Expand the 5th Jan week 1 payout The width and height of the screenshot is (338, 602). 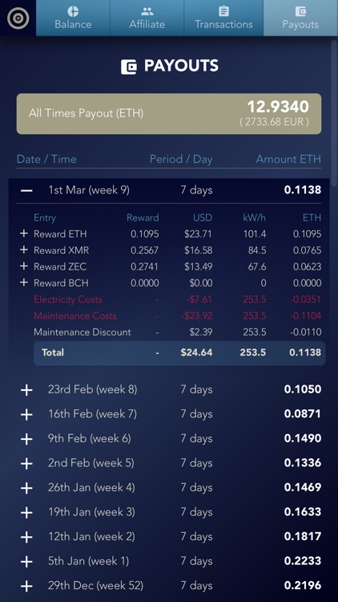coord(26,562)
